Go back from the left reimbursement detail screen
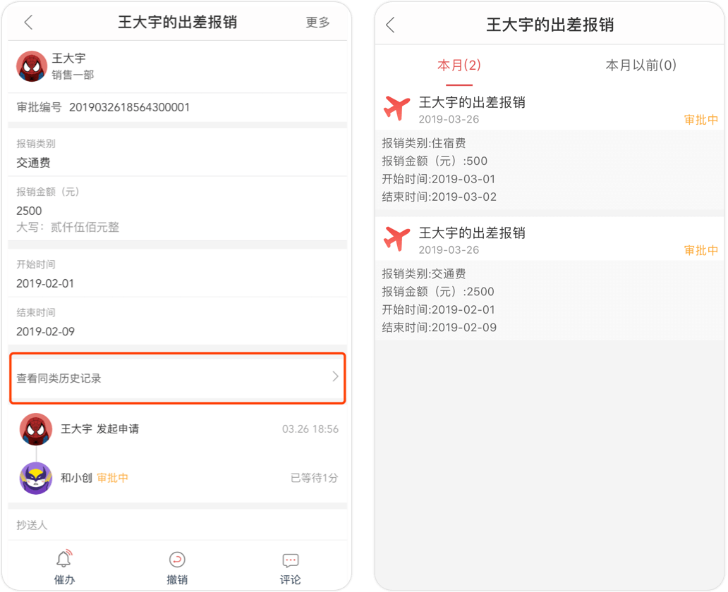728x592 pixels. pyautogui.click(x=29, y=22)
